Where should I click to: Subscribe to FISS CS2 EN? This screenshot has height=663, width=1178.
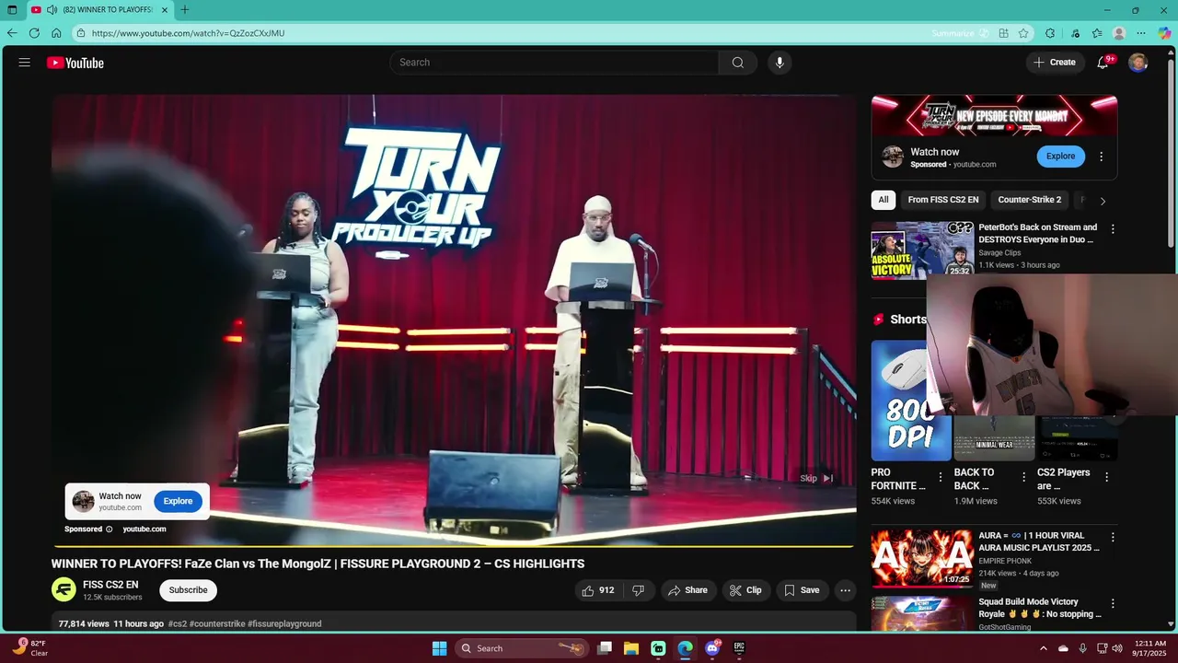[x=188, y=590]
